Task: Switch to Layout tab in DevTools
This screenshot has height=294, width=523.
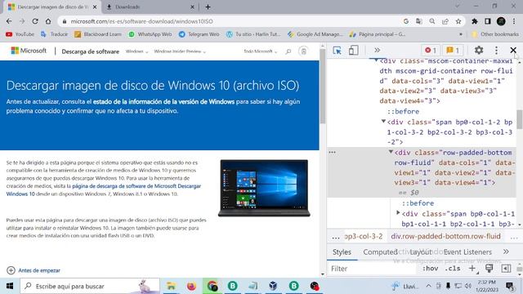Action: tap(421, 252)
